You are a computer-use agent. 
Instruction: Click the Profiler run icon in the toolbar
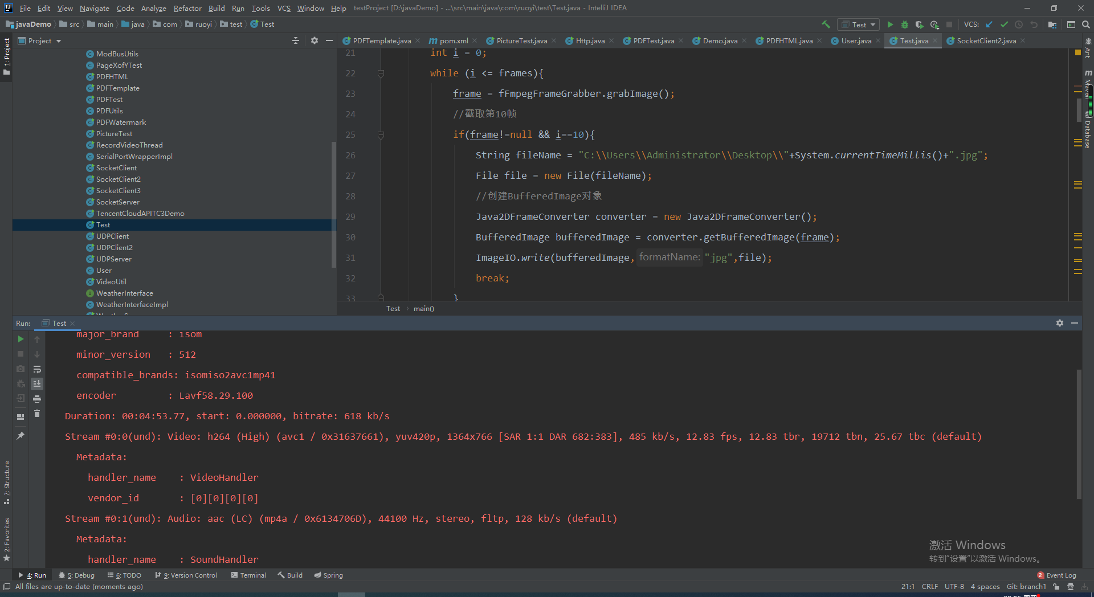pos(934,24)
